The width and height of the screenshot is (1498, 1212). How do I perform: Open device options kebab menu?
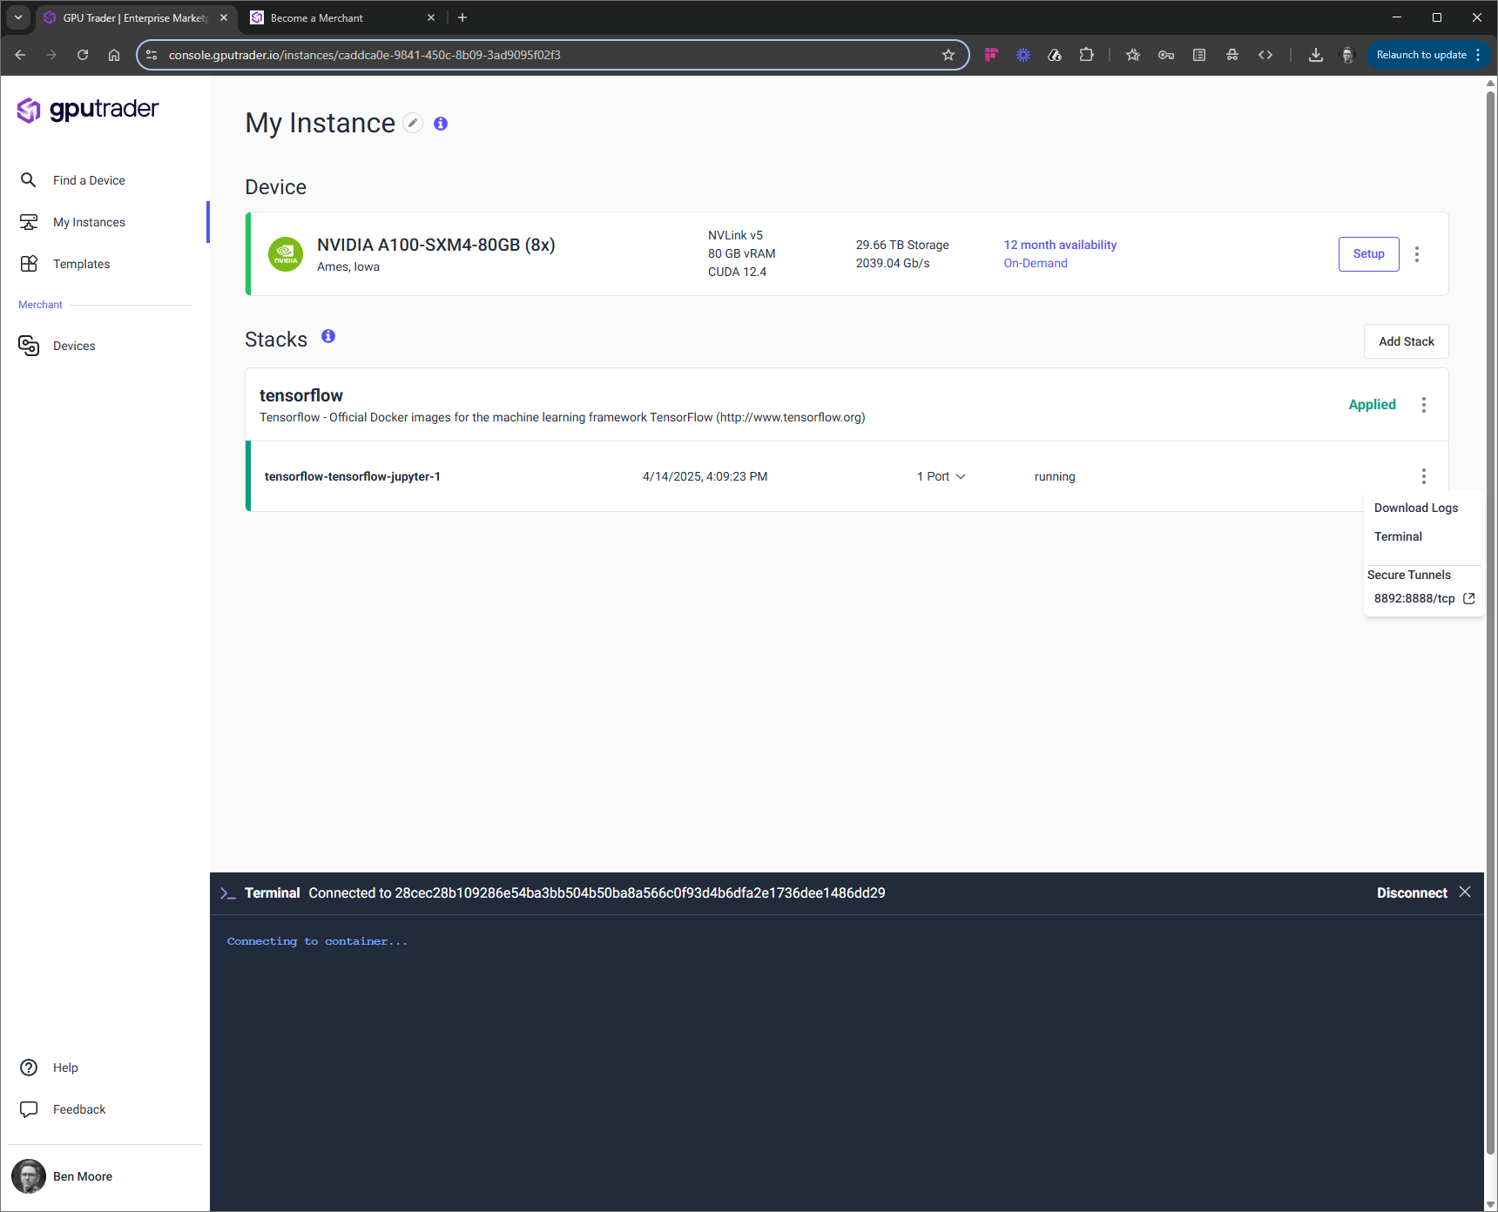[x=1417, y=254]
